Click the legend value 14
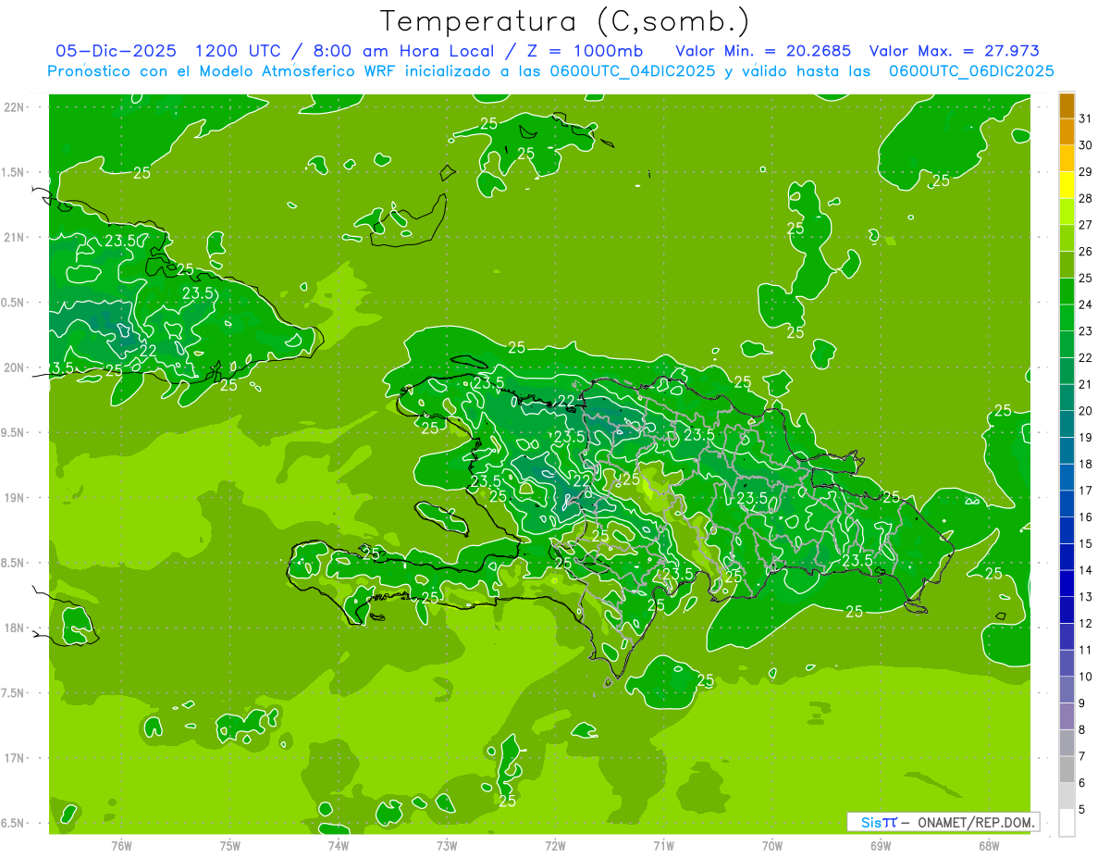This screenshot has height=858, width=1110. 1086,571
